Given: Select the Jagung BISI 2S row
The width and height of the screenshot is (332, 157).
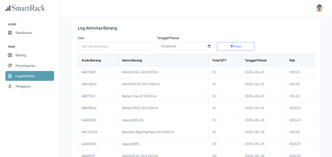Looking at the screenshot, I should [x=196, y=120].
